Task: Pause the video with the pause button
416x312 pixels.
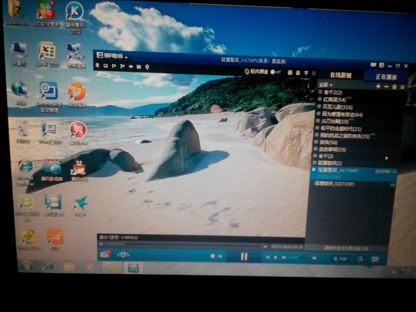Action: coord(244,256)
